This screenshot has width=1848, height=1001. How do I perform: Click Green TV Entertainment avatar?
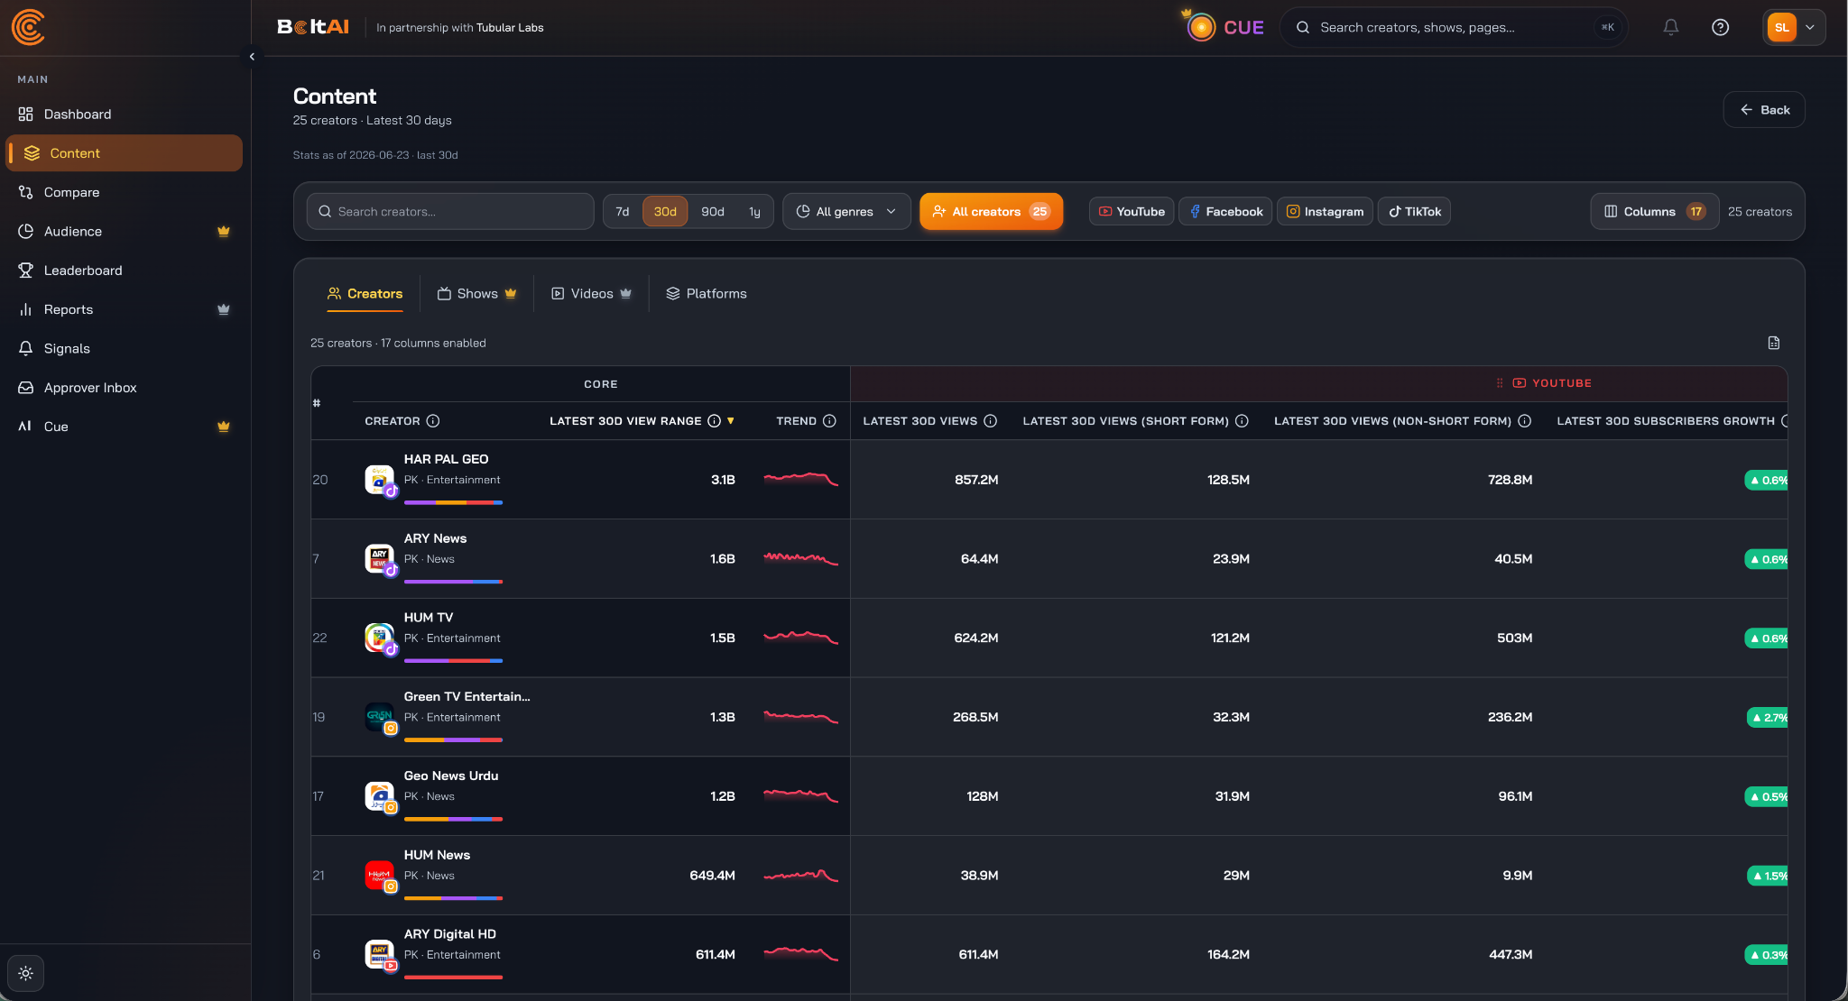380,717
